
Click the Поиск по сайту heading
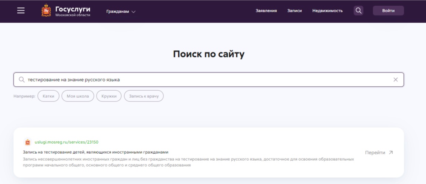pos(209,54)
